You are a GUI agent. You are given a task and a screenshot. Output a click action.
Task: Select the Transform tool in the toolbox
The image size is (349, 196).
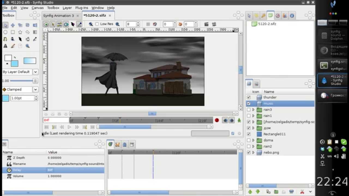(x=5, y=25)
